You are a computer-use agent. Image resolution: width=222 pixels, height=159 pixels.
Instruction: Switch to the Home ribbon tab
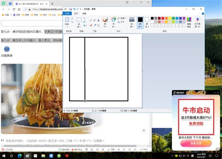click(x=76, y=14)
